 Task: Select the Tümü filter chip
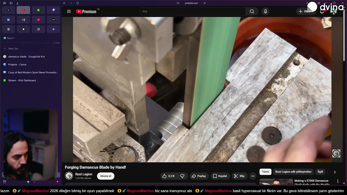pyautogui.click(x=265, y=172)
